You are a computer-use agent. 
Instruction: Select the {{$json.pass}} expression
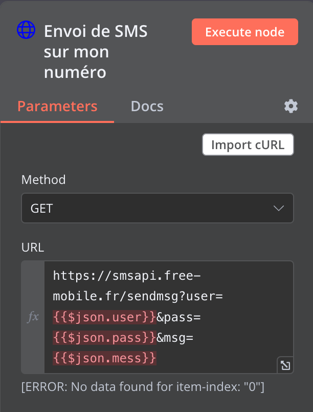[x=104, y=338]
